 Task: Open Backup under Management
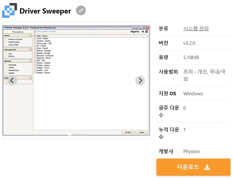coord(11,56)
